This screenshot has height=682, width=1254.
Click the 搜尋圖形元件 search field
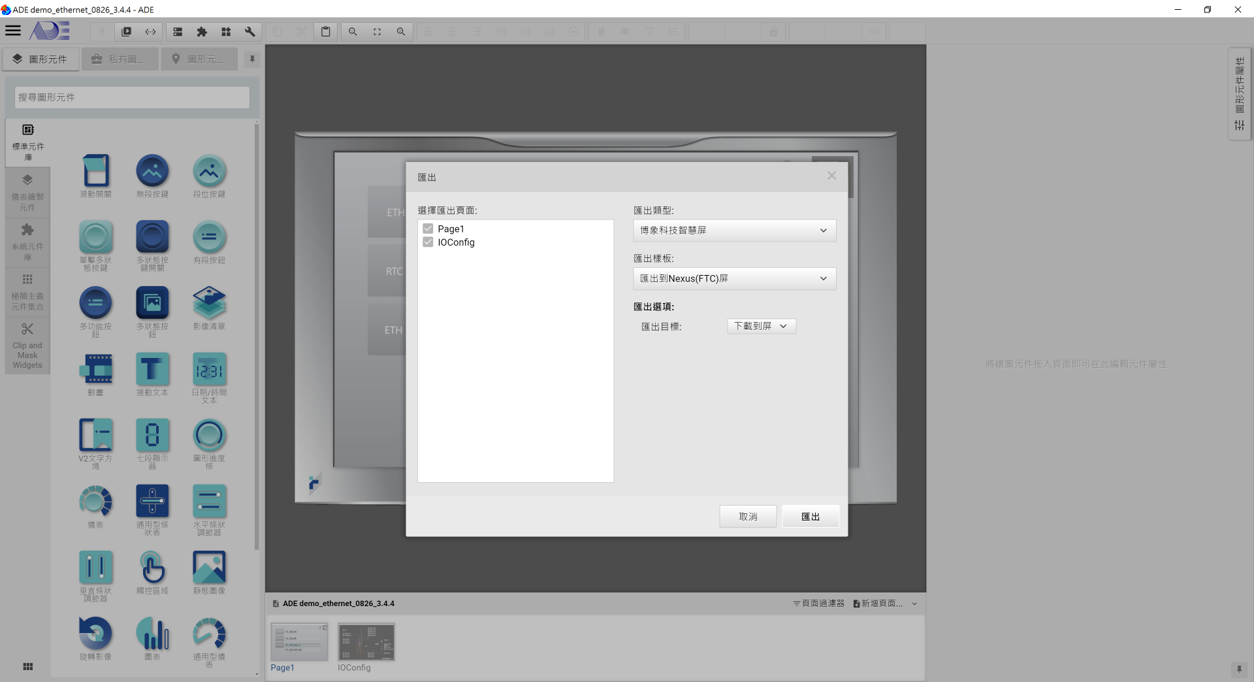pyautogui.click(x=132, y=97)
